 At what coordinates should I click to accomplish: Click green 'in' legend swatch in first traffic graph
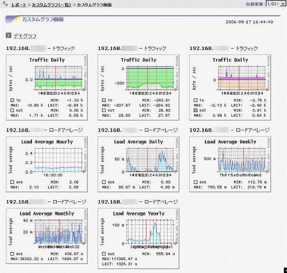point(11,100)
